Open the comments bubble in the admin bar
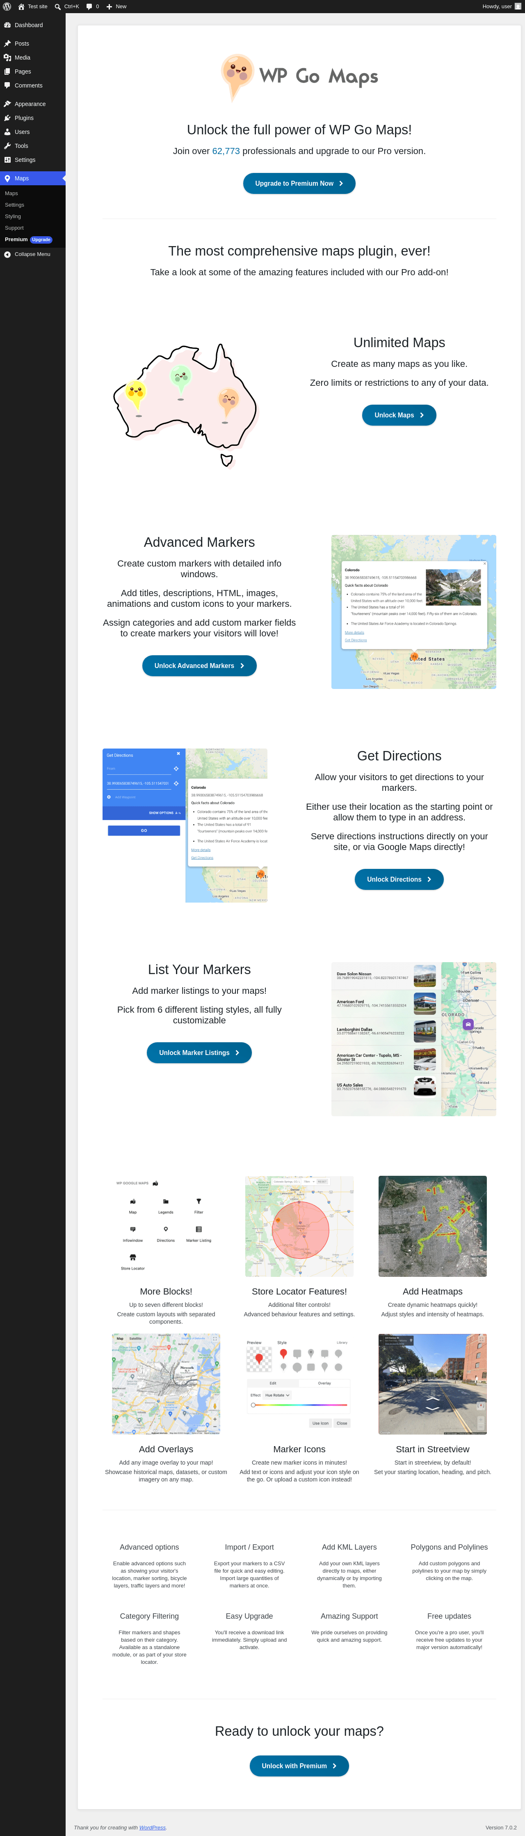This screenshot has height=1836, width=525. pyautogui.click(x=89, y=7)
